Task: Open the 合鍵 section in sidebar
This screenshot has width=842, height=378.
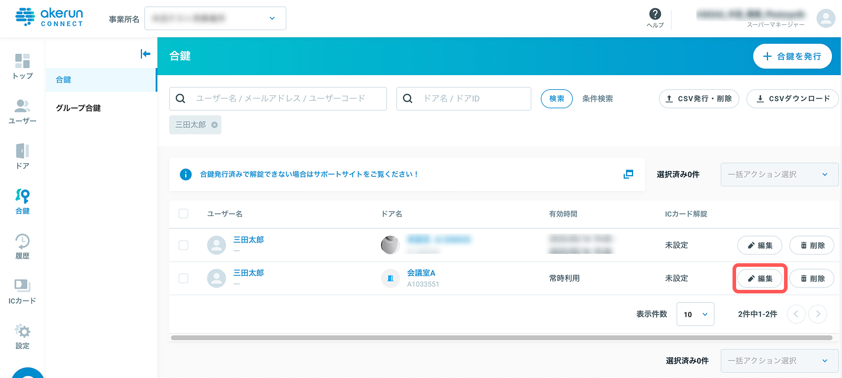Action: pyautogui.click(x=22, y=201)
